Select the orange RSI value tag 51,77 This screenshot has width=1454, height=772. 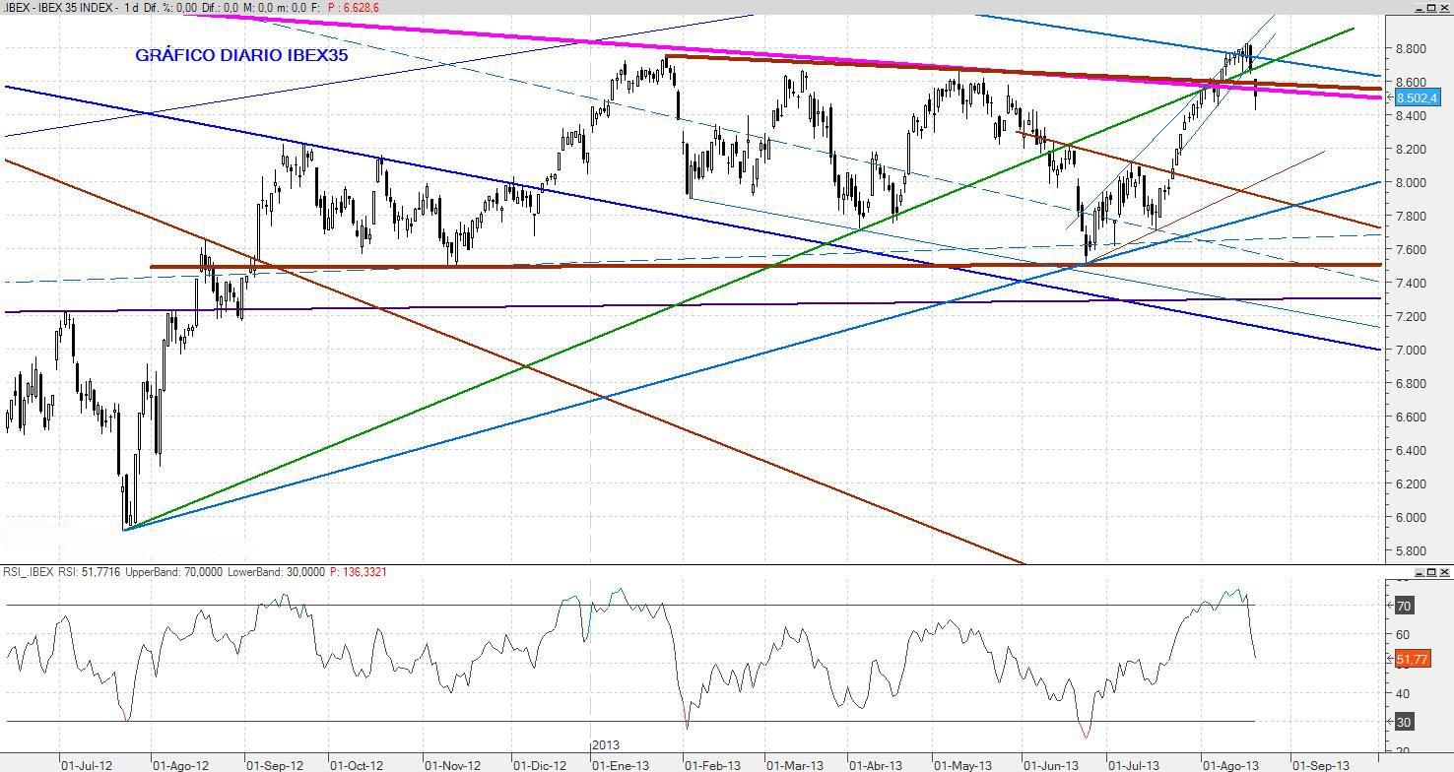pos(1413,659)
